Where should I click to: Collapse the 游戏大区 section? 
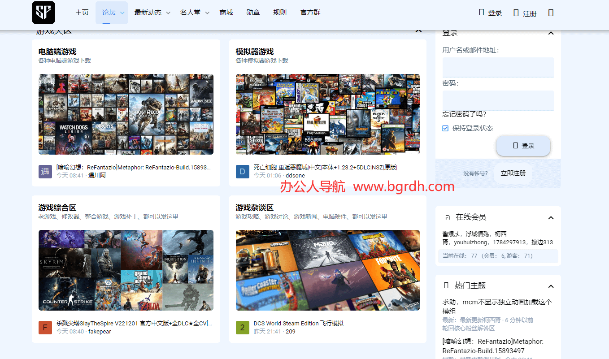click(418, 30)
